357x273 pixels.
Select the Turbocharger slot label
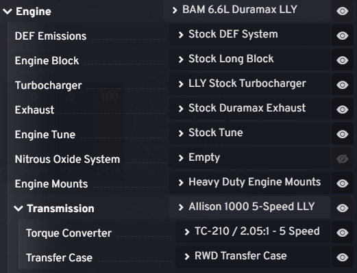click(x=48, y=86)
